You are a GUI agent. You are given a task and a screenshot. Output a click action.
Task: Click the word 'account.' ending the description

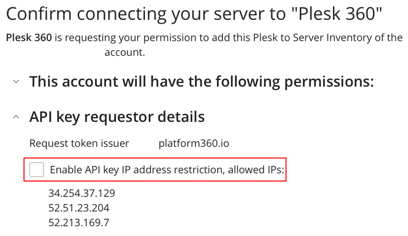pos(124,52)
